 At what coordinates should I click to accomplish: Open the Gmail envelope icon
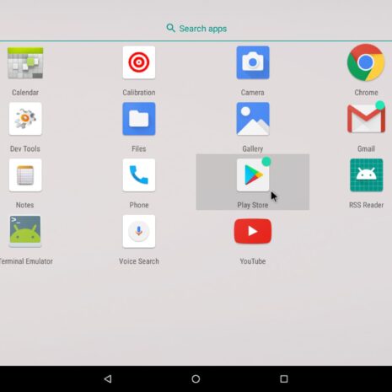[x=366, y=119]
